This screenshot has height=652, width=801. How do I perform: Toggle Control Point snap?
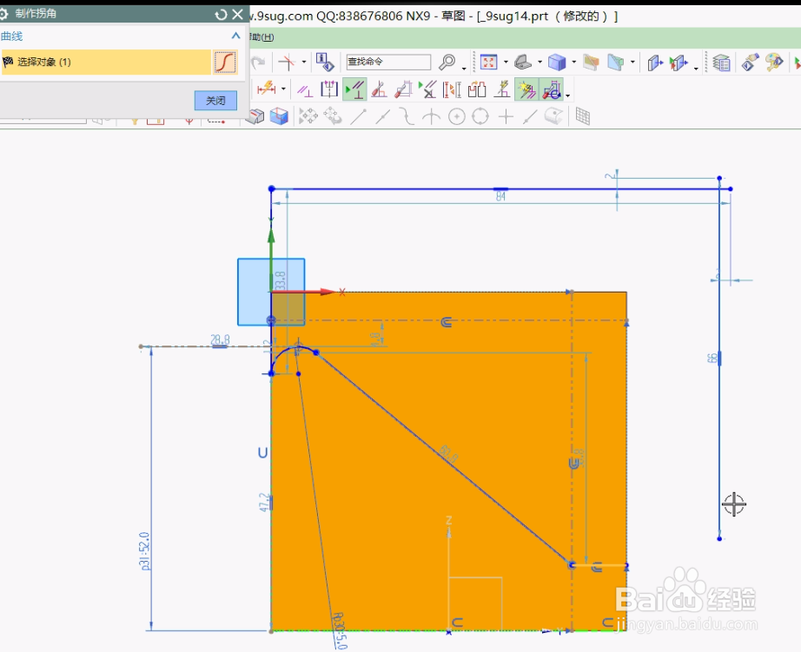[407, 116]
